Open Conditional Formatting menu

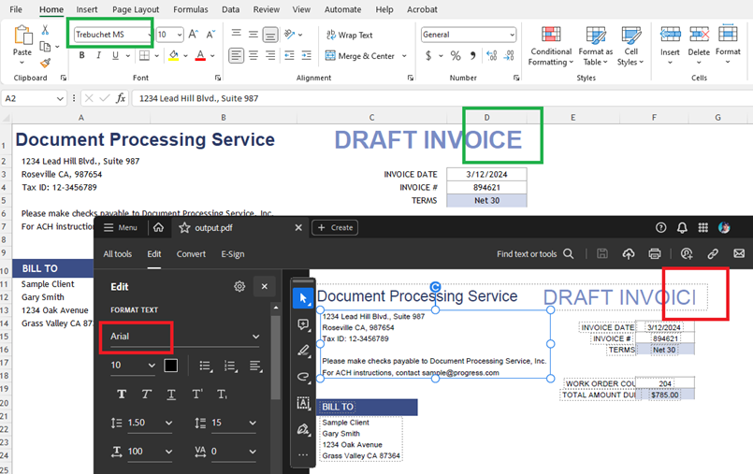click(551, 46)
